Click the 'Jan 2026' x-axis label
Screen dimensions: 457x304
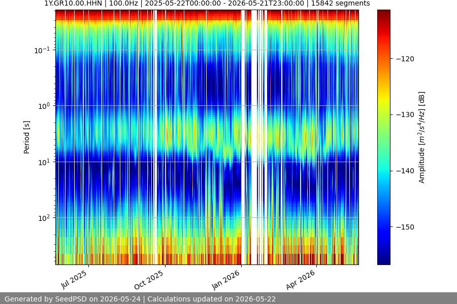coord(226,280)
